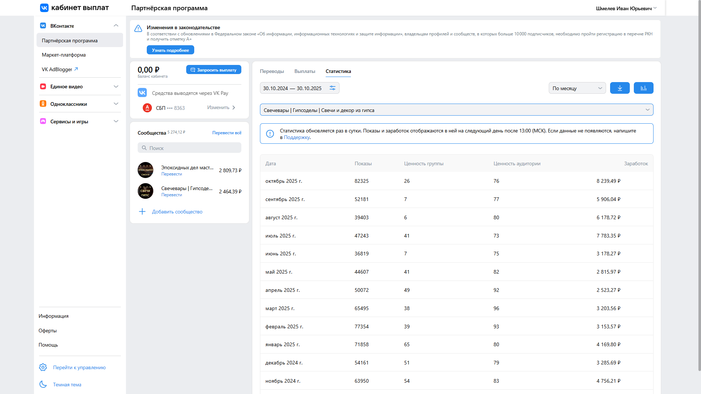The image size is (701, 394).
Task: Open the community selector dropdown Свечевары
Action: click(456, 110)
